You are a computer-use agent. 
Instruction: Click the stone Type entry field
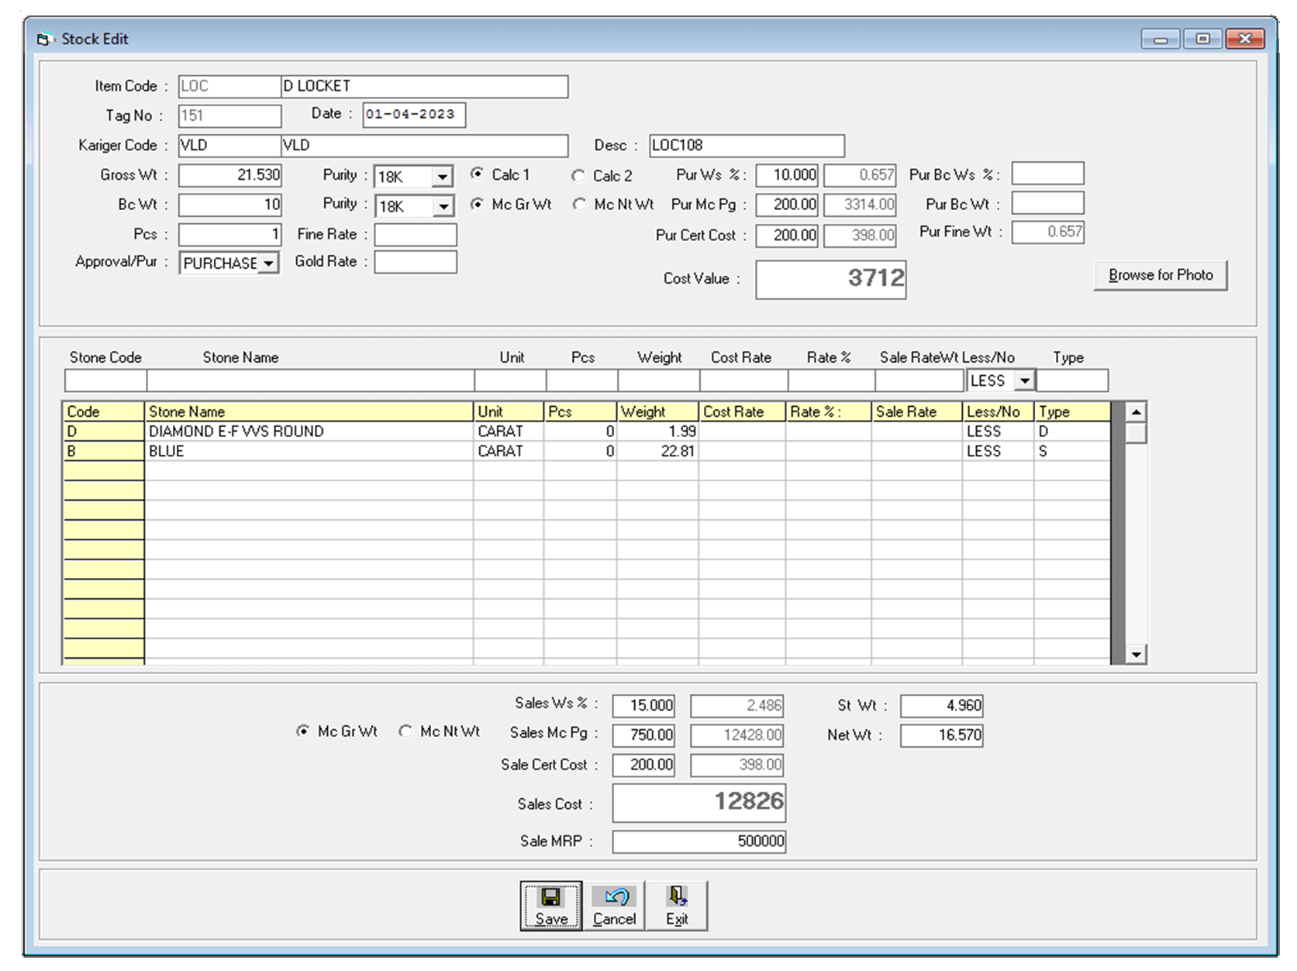coord(1072,380)
